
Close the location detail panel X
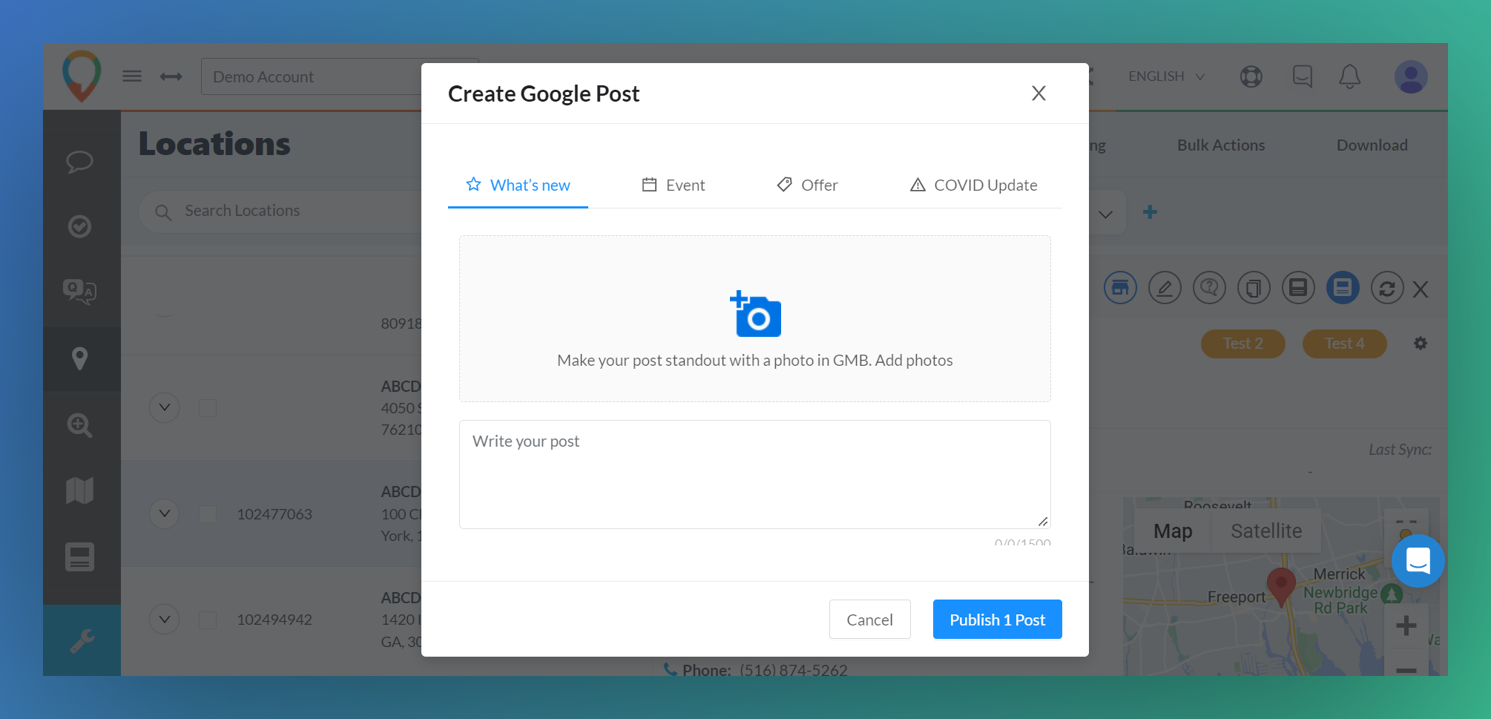(1421, 289)
